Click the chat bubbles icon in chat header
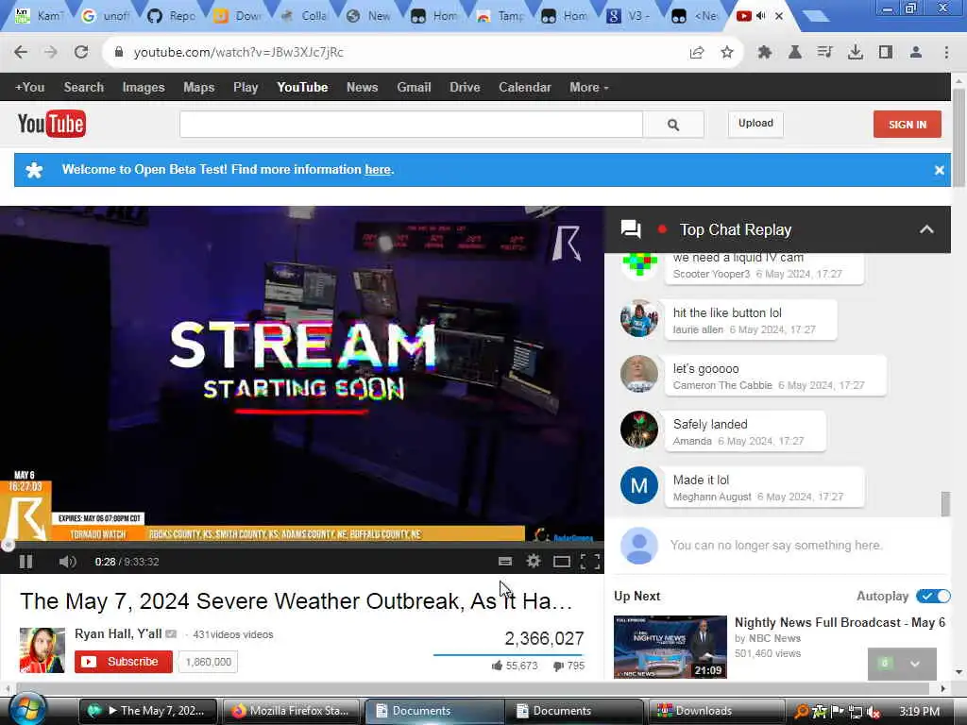967x725 pixels. pyautogui.click(x=631, y=230)
